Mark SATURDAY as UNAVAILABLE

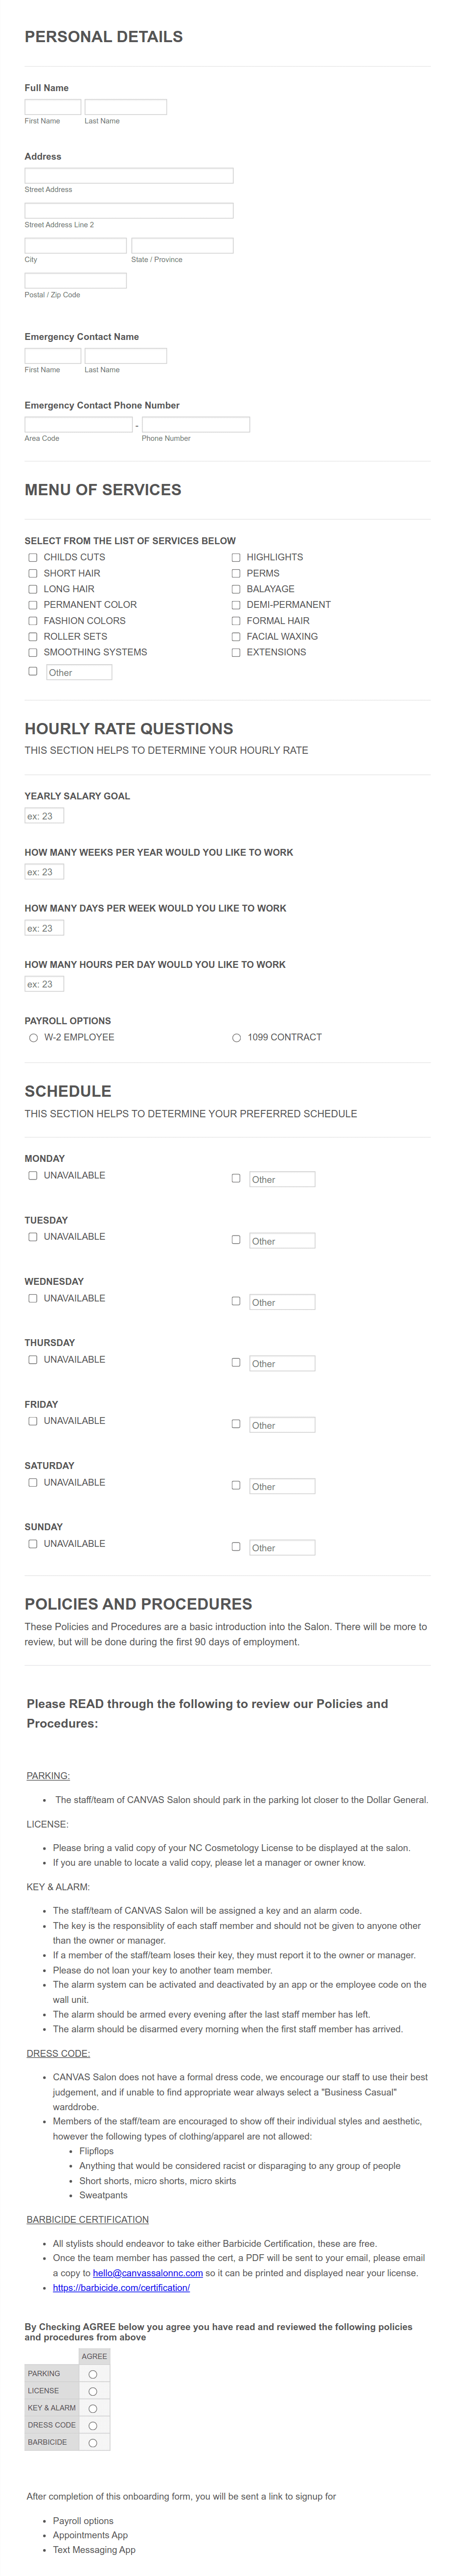(33, 1482)
